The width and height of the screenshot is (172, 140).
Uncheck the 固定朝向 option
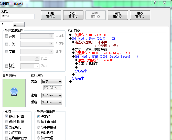[x=6, y=127]
